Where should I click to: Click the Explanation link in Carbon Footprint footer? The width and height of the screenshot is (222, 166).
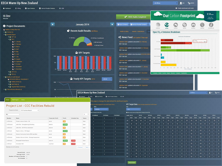pos(184,73)
